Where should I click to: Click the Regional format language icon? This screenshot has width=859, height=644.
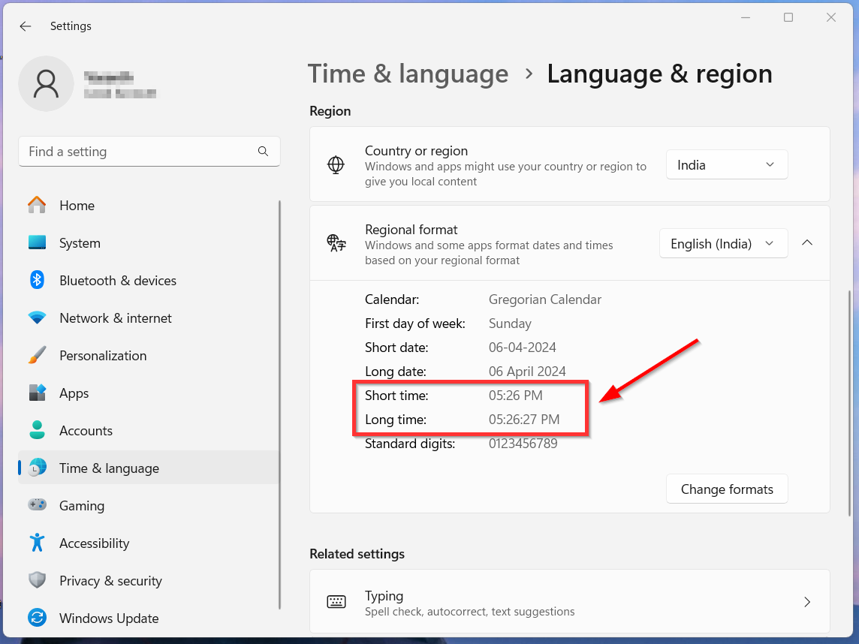coord(336,243)
